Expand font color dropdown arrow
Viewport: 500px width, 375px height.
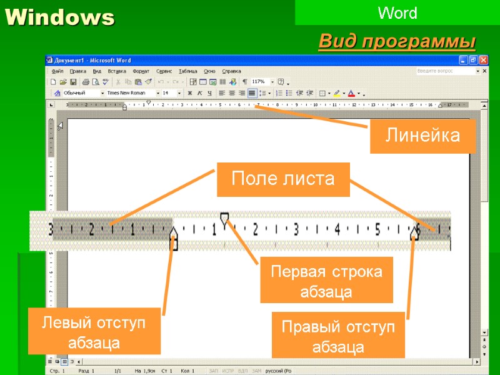358,93
